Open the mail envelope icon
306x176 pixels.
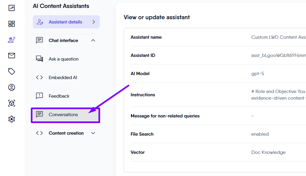12,56
